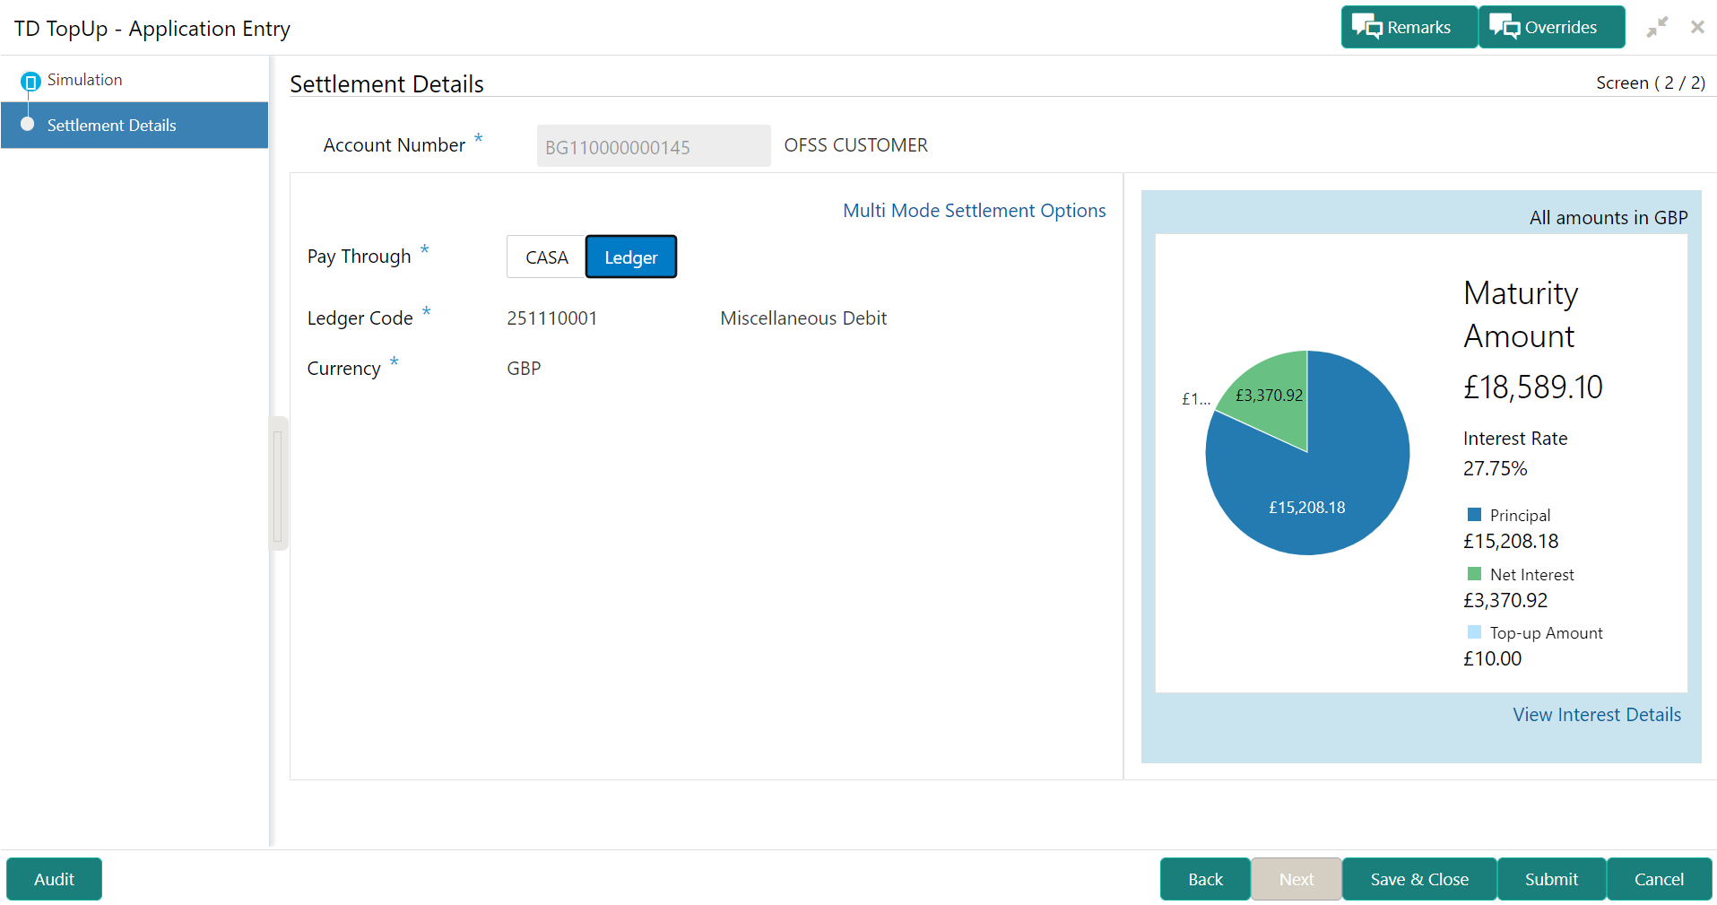Click the Overrides button
Viewport: 1717px width, 905px height.
point(1552,27)
